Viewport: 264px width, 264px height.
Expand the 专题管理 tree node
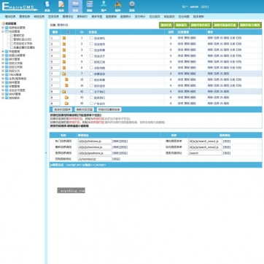(3, 52)
